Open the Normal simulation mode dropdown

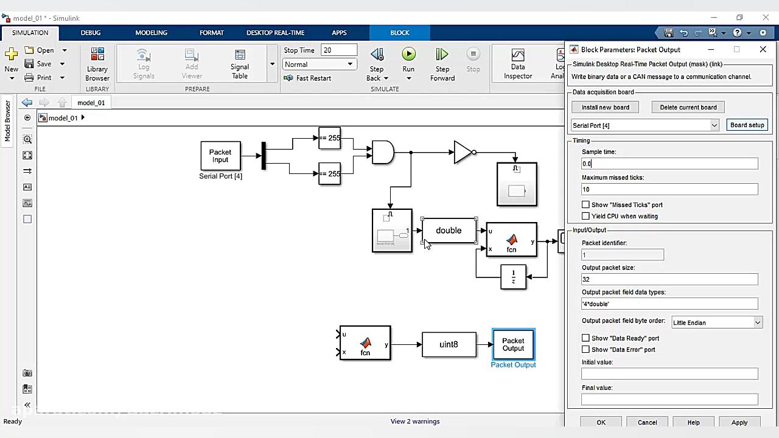pyautogui.click(x=319, y=64)
